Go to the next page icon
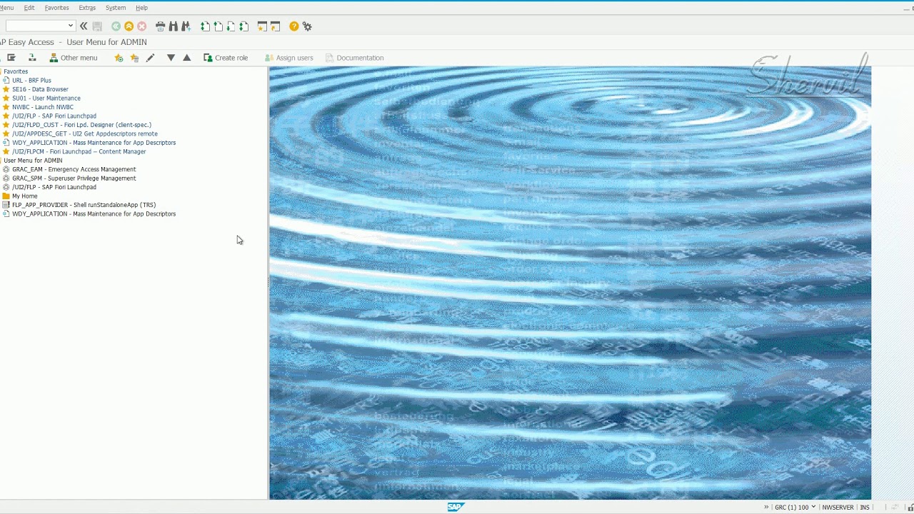Viewport: 914px width, 514px height. click(231, 26)
